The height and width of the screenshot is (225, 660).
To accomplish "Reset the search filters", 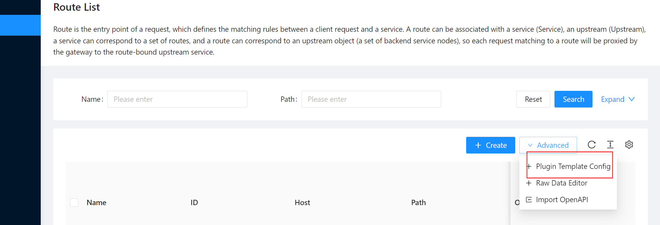I will (533, 99).
